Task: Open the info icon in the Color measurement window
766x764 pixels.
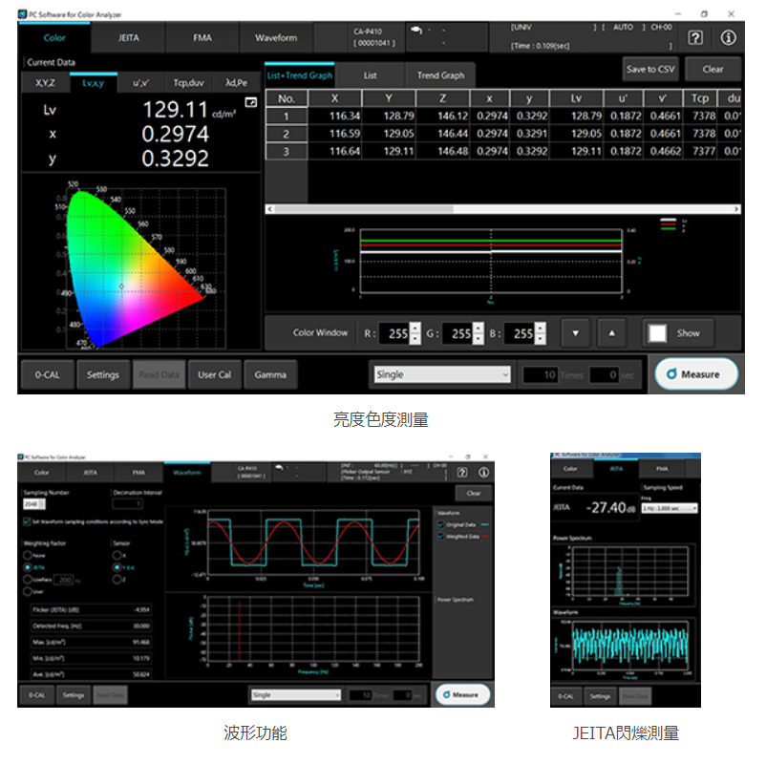Action: 728,37
